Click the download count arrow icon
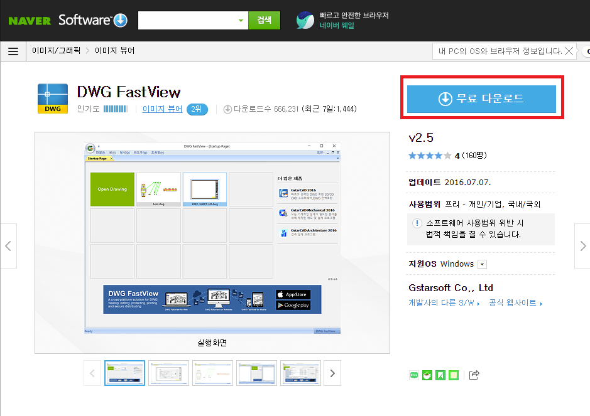The image size is (590, 416). 227,109
